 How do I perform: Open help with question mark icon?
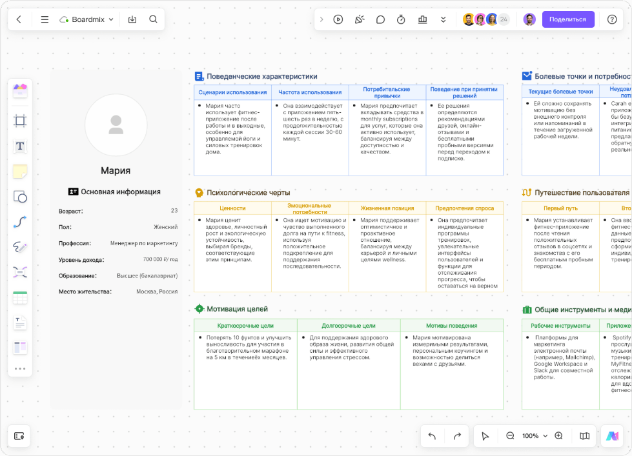pos(612,19)
